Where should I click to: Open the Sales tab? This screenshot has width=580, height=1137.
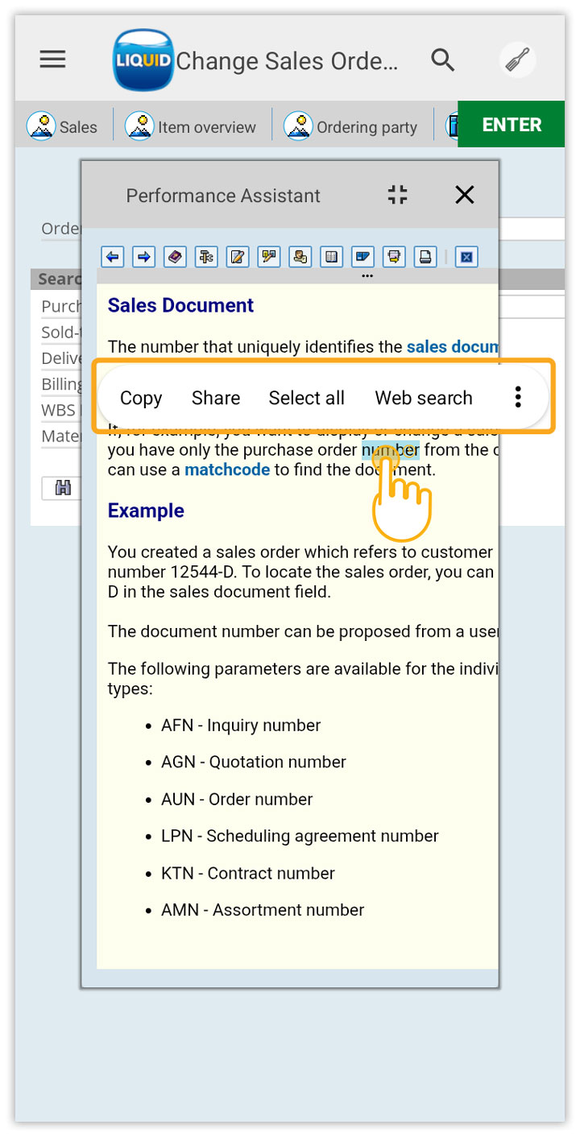click(62, 126)
